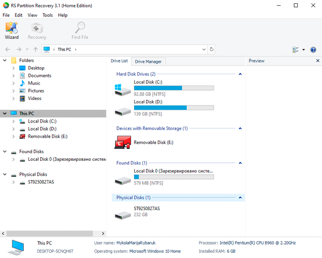Image resolution: width=322 pixels, height=258 pixels.
Task: Open the recent locations dropdown arrow
Action: [x=27, y=49]
